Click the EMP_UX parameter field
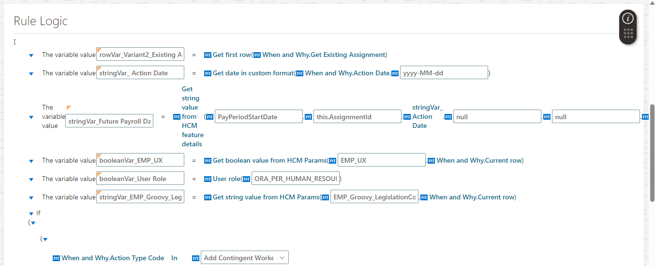The image size is (655, 266). tap(382, 160)
